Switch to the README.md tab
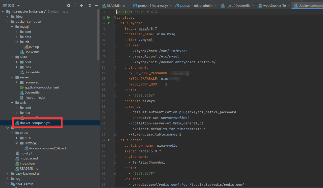The height and width of the screenshot is (188, 323). click(x=116, y=6)
